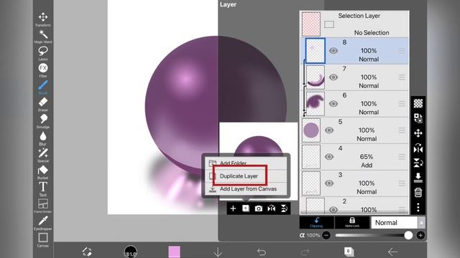Select the layer 6 thumbnail
This screenshot has height=258, width=460.
316,103
